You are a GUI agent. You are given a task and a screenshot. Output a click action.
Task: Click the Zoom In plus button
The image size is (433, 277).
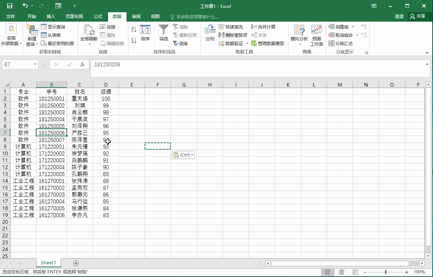pos(407,272)
